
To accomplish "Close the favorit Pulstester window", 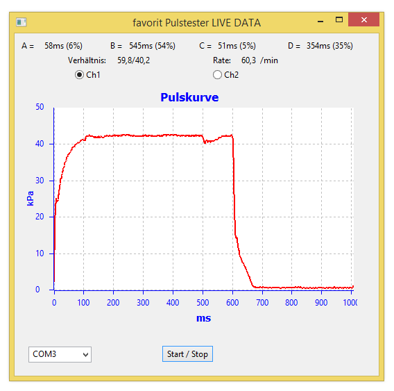I will tap(364, 19).
